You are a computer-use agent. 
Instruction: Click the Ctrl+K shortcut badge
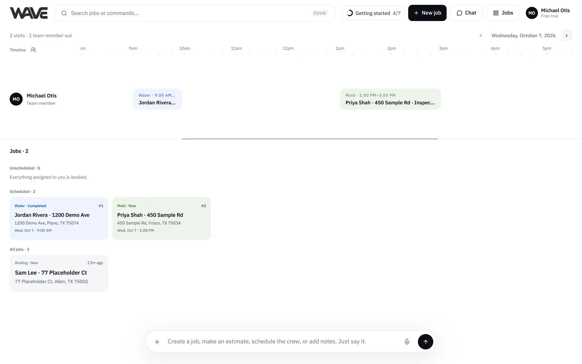coord(320,13)
